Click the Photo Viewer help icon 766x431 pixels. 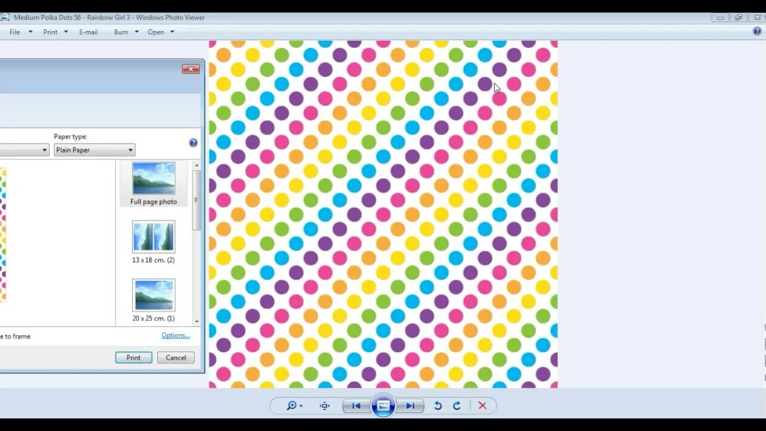(x=757, y=32)
